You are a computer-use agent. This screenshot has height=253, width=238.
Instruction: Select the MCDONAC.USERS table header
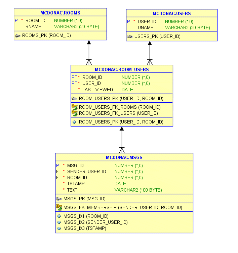coord(171,14)
